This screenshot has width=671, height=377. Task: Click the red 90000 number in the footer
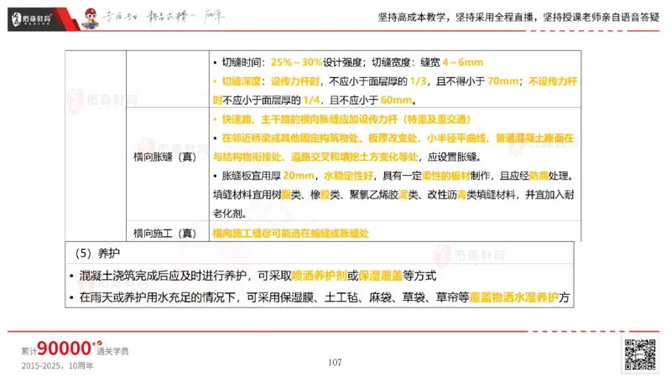coord(65,349)
